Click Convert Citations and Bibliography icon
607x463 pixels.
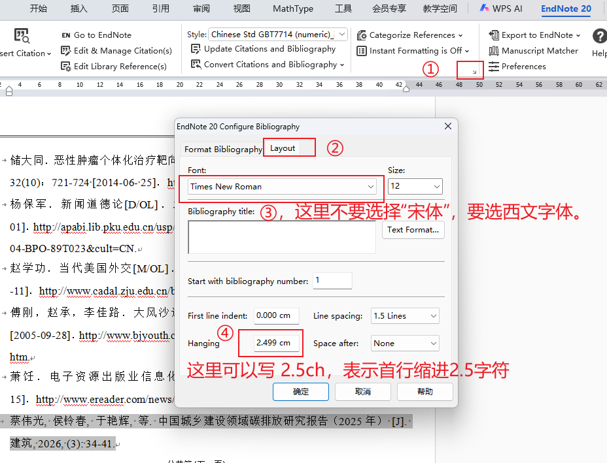pos(196,65)
